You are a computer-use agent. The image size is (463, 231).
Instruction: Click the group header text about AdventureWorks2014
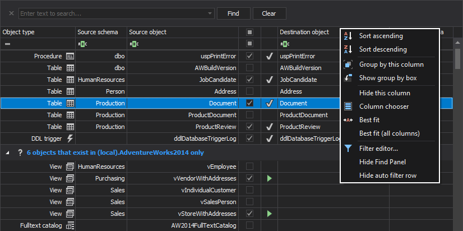[115, 153]
